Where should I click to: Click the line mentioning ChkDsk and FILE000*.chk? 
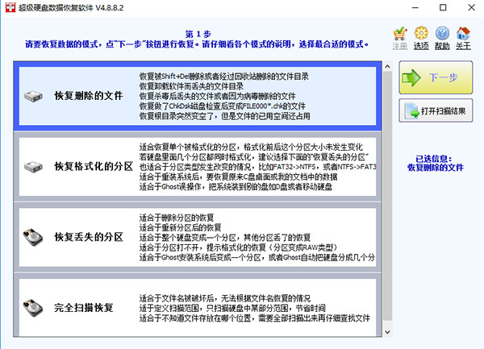(x=223, y=106)
